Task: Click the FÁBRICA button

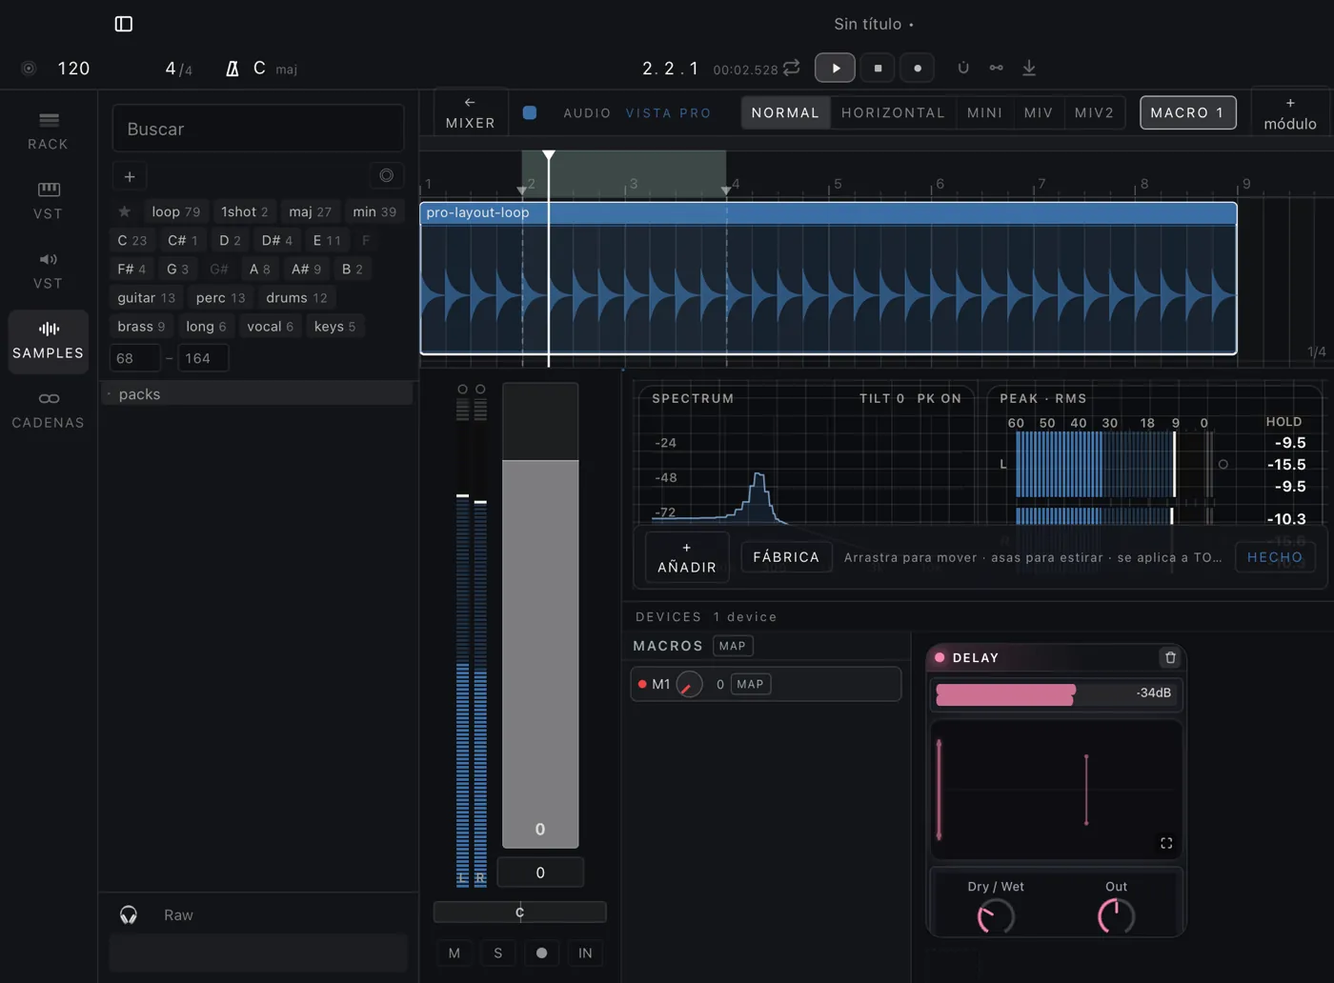Action: (786, 557)
